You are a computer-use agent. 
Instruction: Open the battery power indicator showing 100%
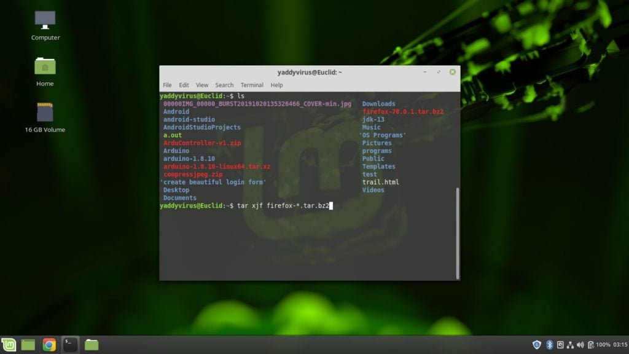pyautogui.click(x=598, y=345)
